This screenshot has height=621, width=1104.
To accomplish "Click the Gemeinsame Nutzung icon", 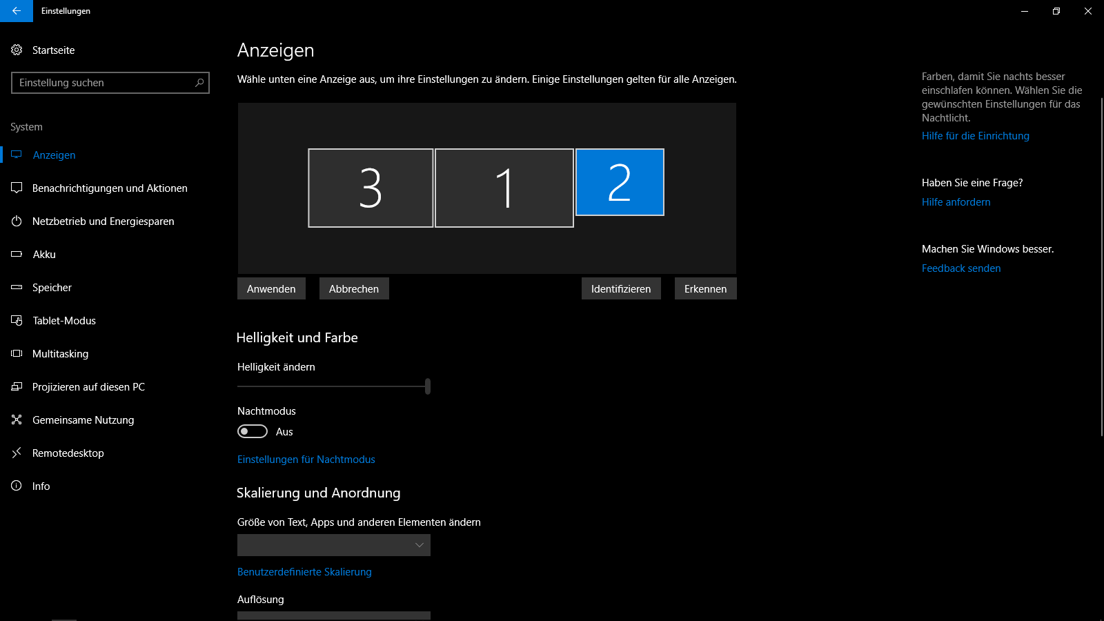I will coord(17,420).
